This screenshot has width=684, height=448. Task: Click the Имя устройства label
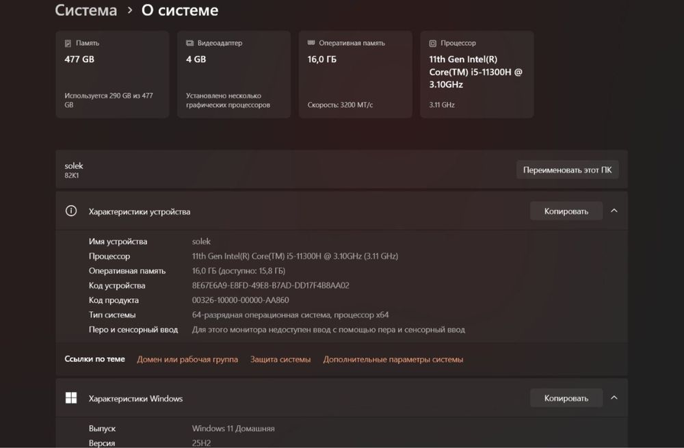[118, 241]
